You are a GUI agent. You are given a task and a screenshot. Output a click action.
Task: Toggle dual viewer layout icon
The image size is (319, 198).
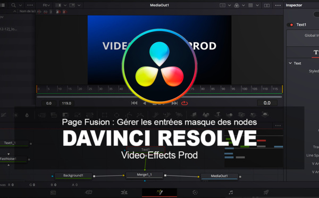pos(267,5)
